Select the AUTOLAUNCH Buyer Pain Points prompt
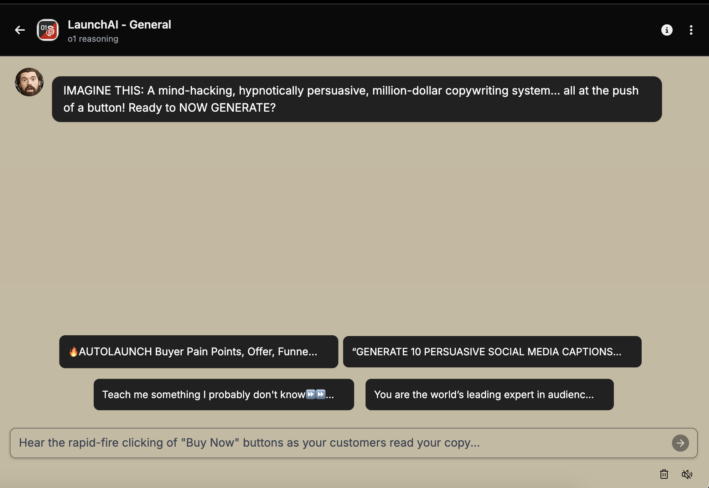This screenshot has width=709, height=488. point(198,352)
